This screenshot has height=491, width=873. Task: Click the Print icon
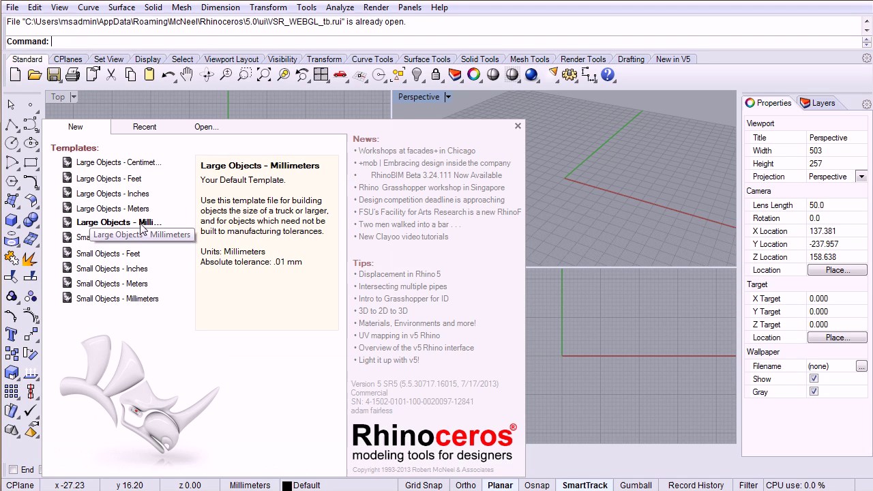[72, 75]
